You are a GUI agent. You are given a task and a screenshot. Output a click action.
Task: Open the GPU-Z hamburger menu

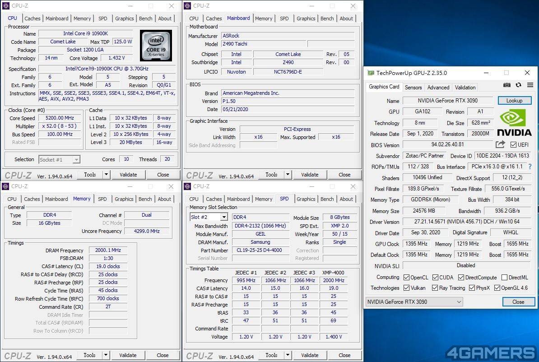tap(530, 85)
